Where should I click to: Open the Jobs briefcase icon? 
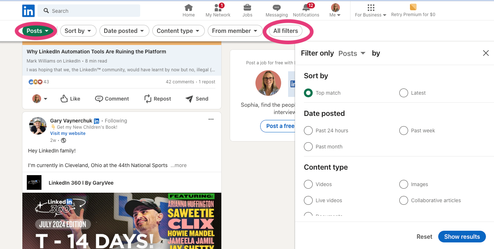coord(247,7)
